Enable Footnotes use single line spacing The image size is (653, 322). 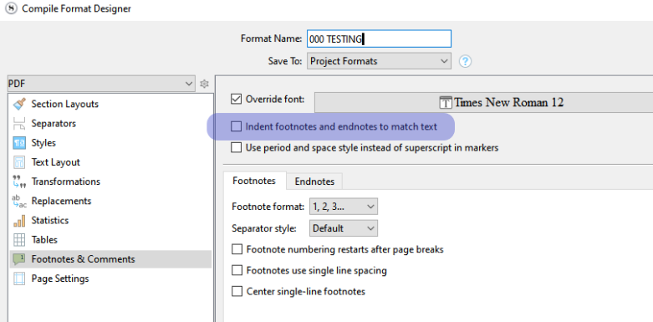pos(237,270)
